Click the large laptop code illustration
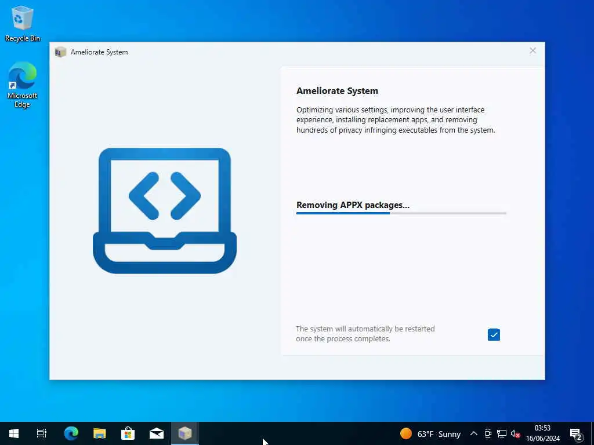This screenshot has height=445, width=594. pyautogui.click(x=165, y=210)
